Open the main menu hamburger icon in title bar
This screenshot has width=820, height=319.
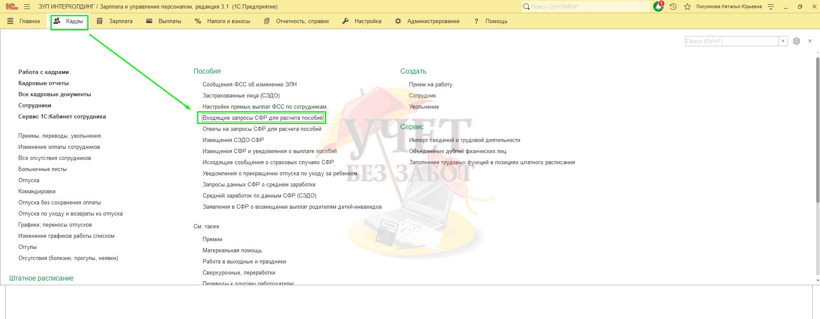(27, 7)
